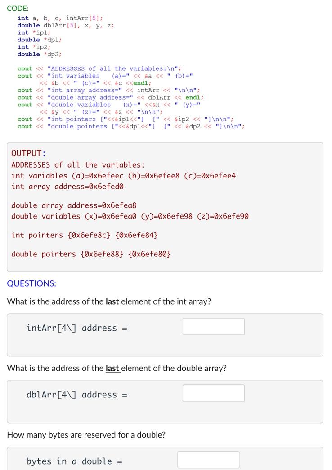Screen dimensions: 332x470
Task: Click the intArr[4] address input field
Action: (x=213, y=326)
